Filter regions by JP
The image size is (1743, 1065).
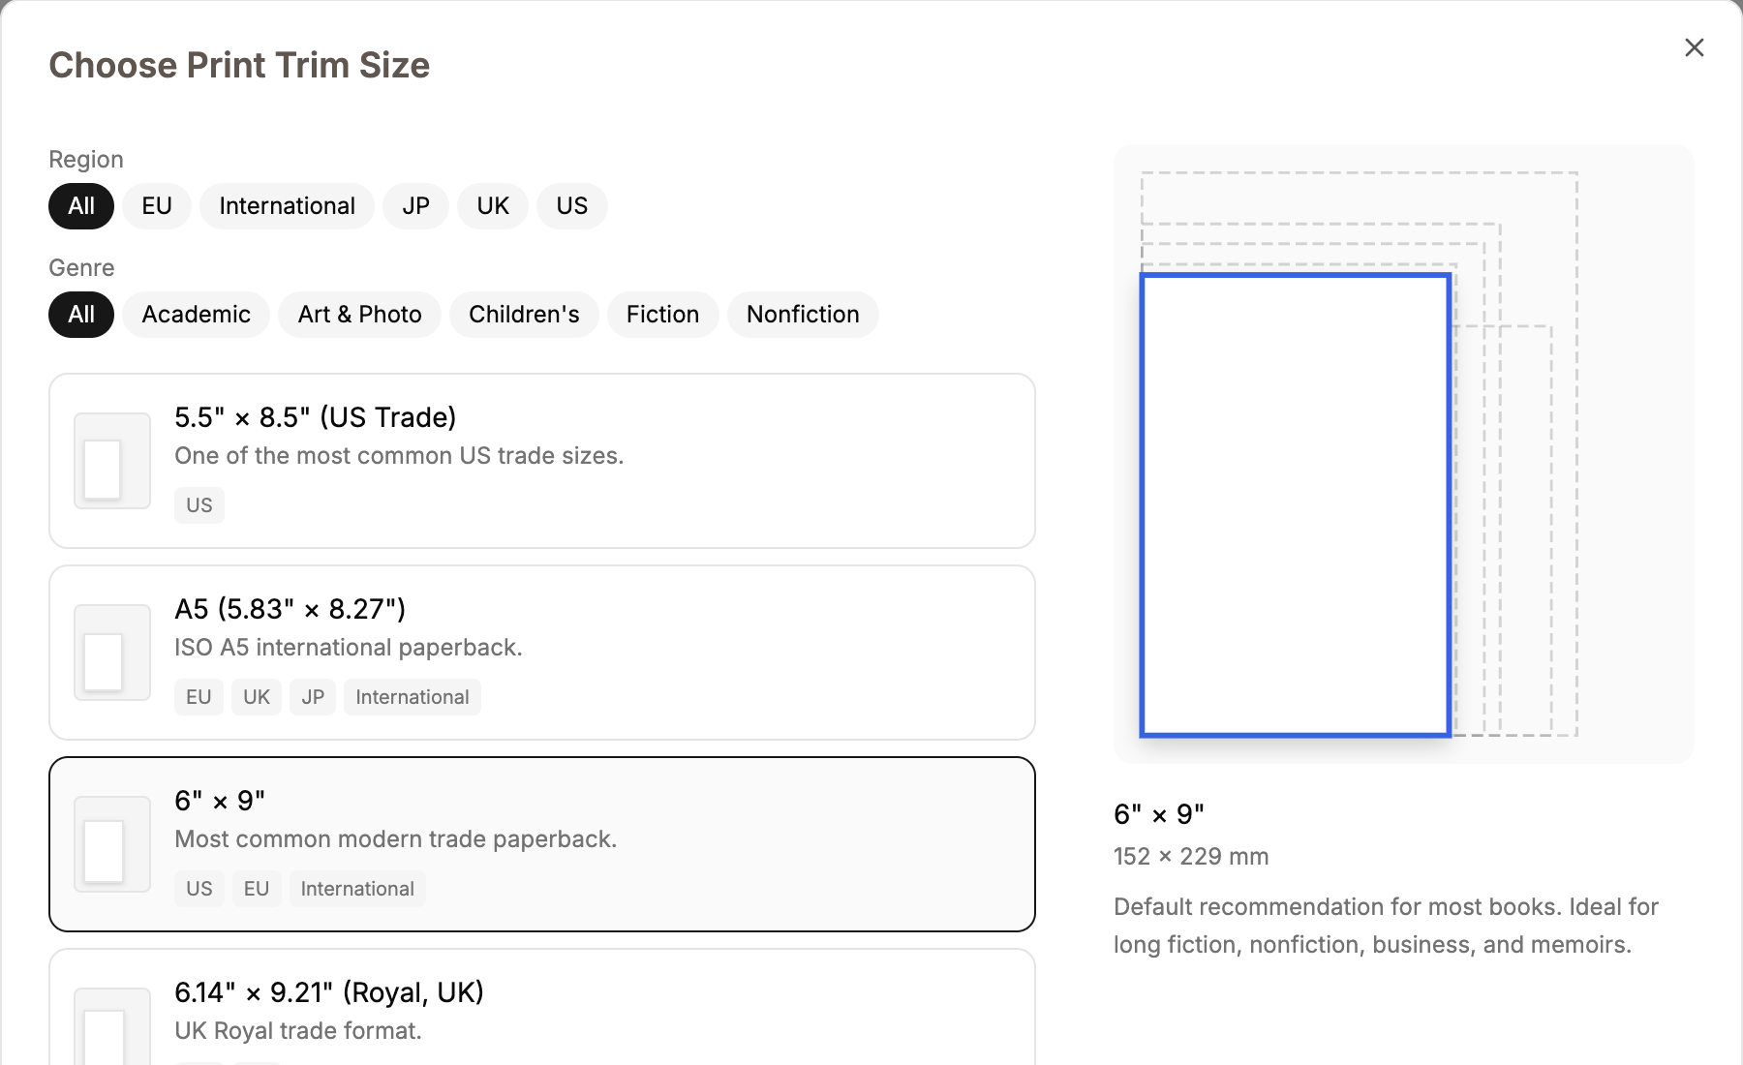[x=415, y=206]
